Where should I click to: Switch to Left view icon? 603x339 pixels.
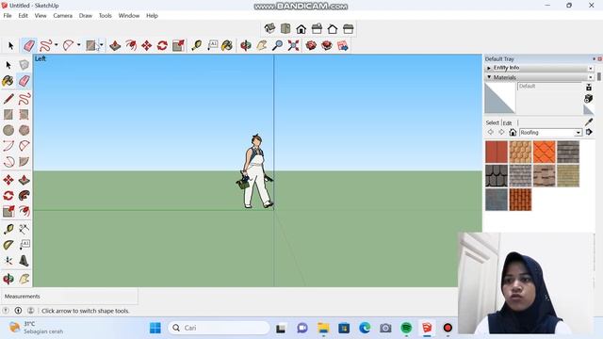[x=348, y=29]
